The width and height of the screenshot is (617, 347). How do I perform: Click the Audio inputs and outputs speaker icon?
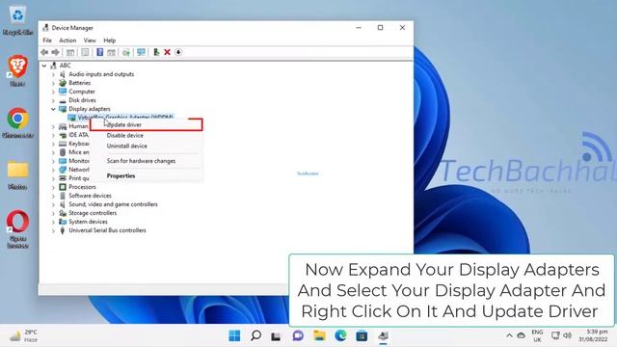pos(62,74)
